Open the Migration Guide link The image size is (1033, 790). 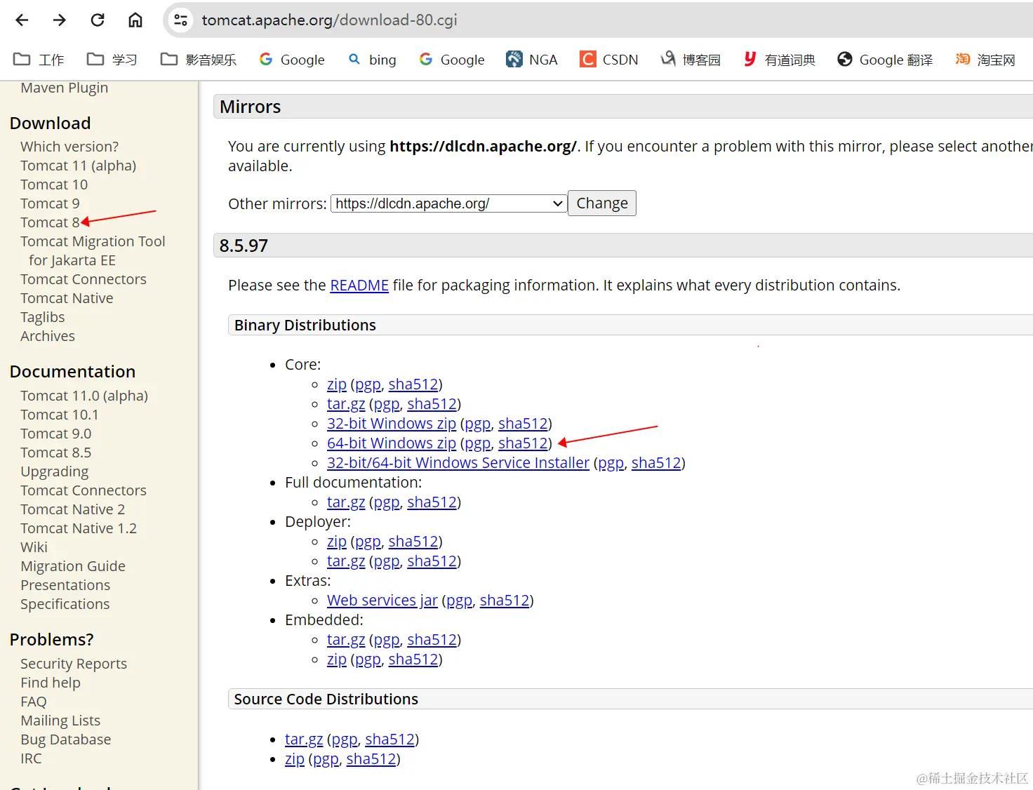click(73, 566)
